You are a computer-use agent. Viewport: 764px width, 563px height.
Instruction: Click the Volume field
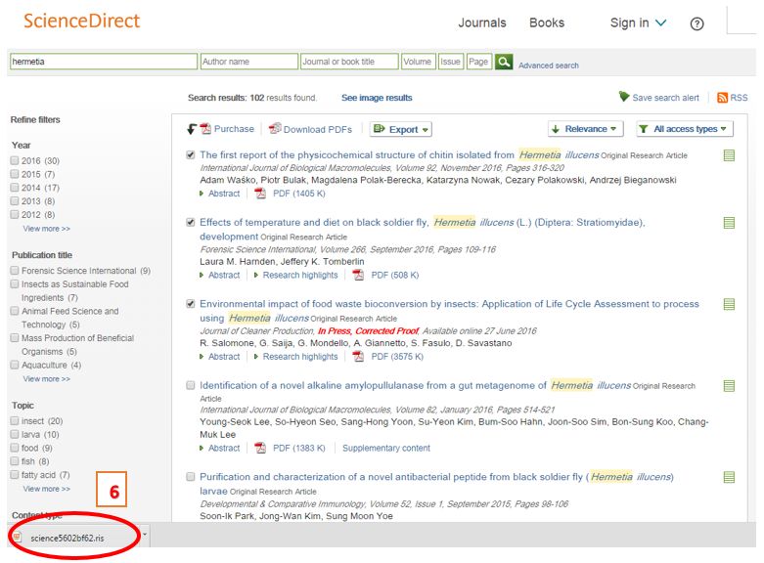coord(418,62)
